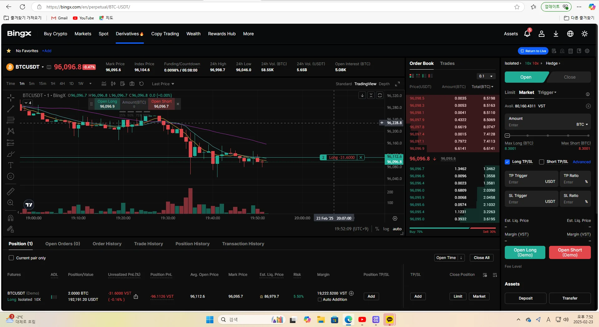The width and height of the screenshot is (599, 327).
Task: Add margin with the plus icon
Action: (351, 293)
